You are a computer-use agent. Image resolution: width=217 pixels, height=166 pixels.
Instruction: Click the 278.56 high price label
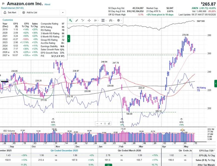(x=185, y=35)
